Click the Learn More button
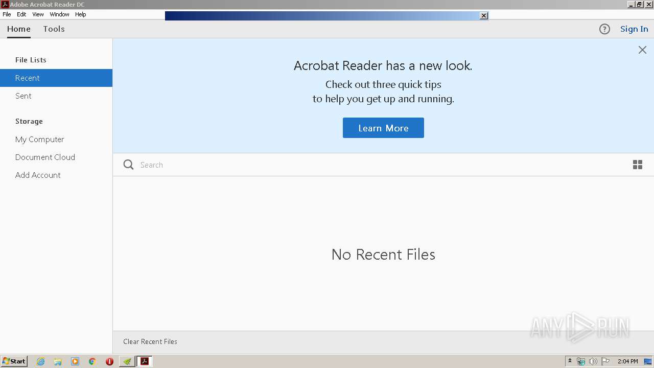Screen dimensions: 654x368 (383, 128)
